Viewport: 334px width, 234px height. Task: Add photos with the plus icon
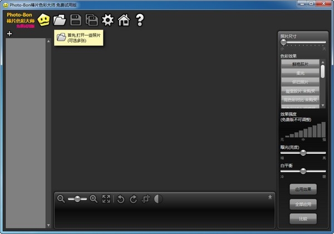[x=9, y=33]
